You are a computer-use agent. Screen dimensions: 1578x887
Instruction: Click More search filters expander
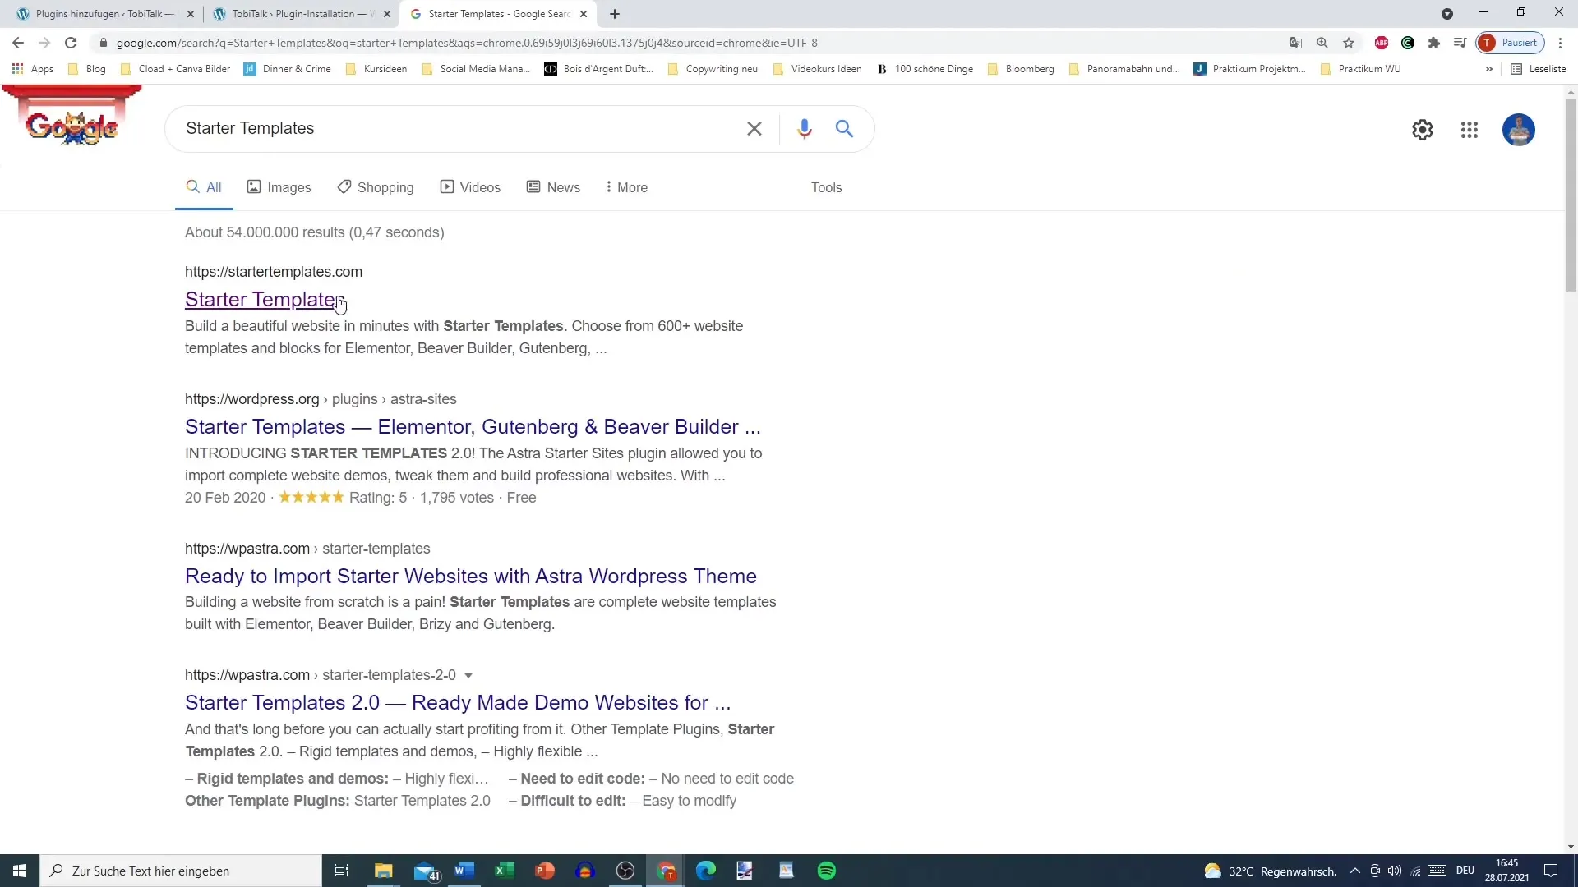click(623, 187)
